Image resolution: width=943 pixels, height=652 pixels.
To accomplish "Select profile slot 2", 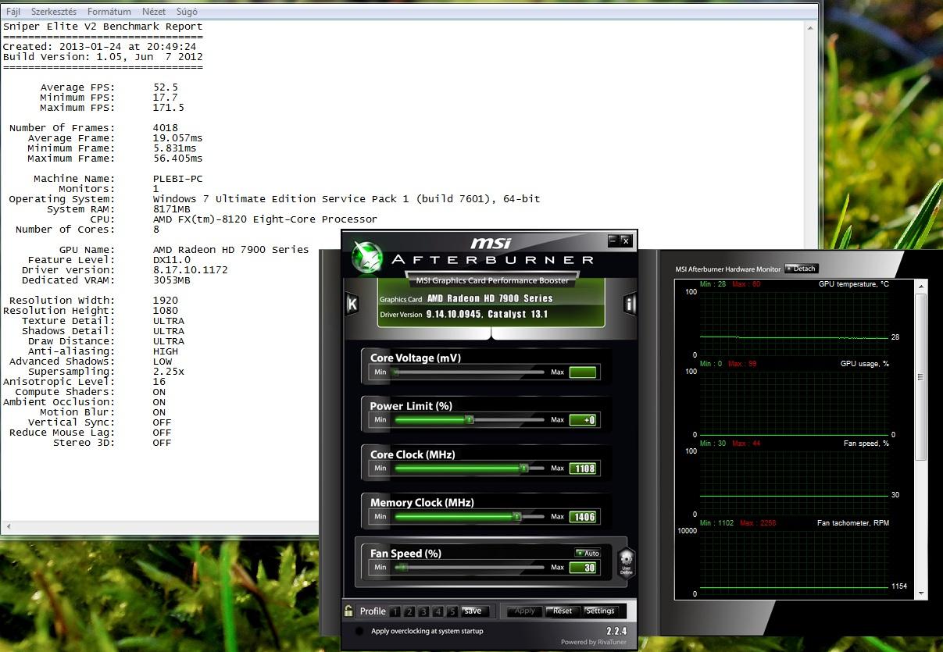I will click(409, 611).
